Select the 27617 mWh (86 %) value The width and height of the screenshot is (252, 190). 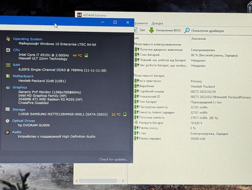(x=204, y=118)
